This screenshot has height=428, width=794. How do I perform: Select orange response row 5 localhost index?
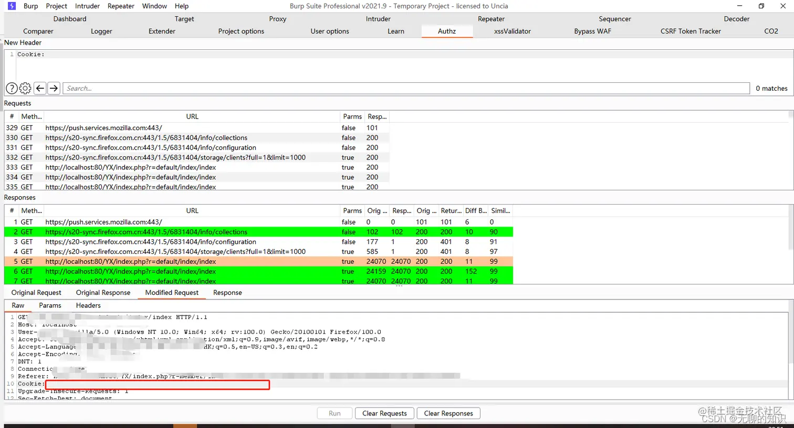(x=259, y=261)
